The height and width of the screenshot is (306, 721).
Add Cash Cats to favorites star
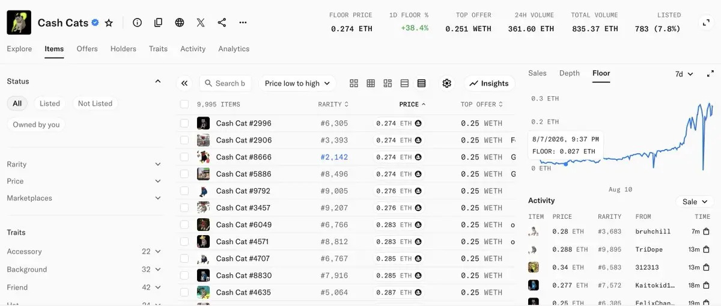click(x=109, y=23)
